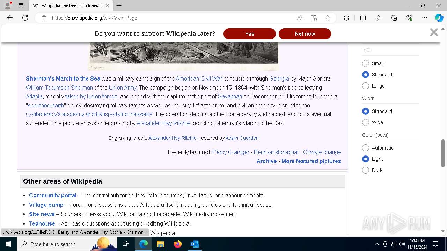Open the Climate change link
The height and width of the screenshot is (251, 447).
[322, 152]
